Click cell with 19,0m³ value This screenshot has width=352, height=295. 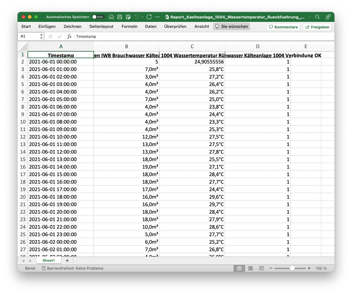click(126, 167)
